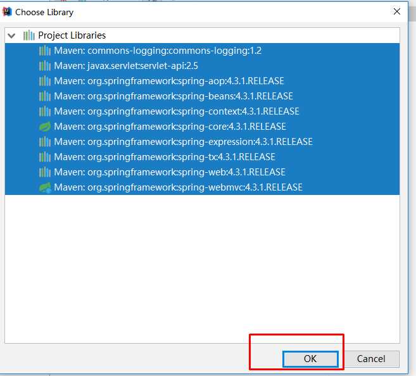Click the spring-aop library icon
Viewport: 416px width, 376px height.
[x=45, y=81]
